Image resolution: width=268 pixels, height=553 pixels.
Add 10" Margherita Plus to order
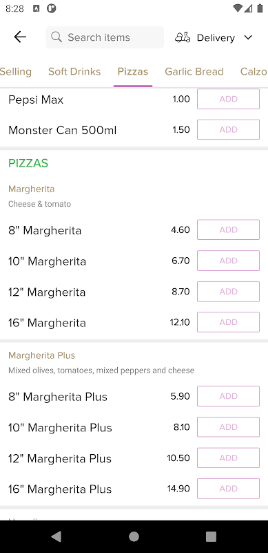tap(228, 427)
